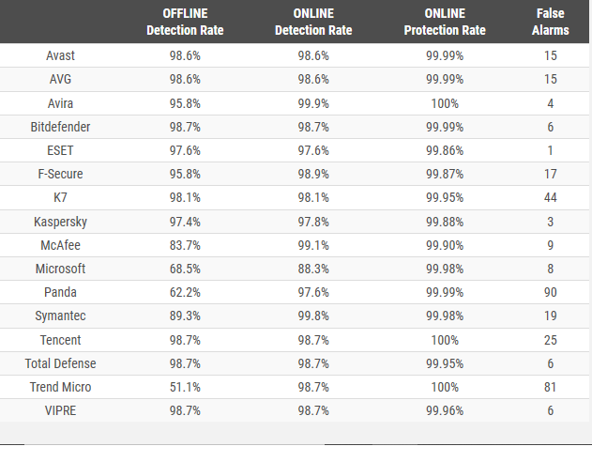Click the ESET product name

point(61,150)
